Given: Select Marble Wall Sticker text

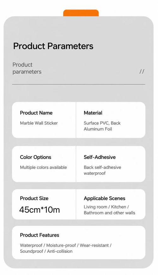Looking at the screenshot, I should pos(39,123).
